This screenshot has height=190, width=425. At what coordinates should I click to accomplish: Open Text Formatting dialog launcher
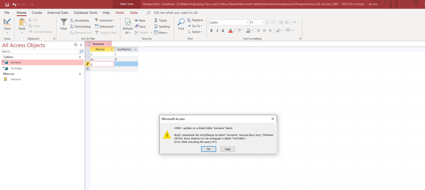(300, 39)
